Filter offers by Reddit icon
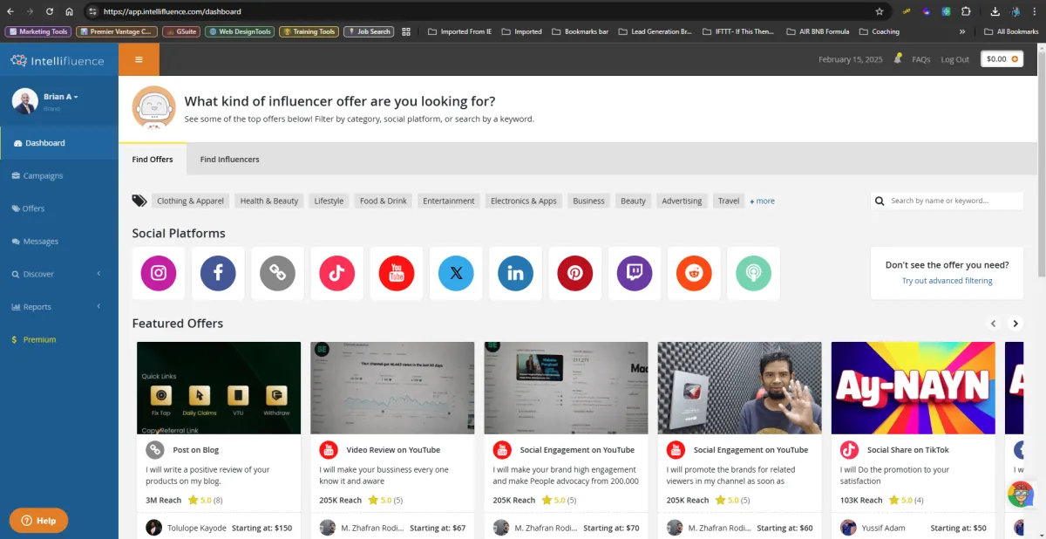Image resolution: width=1046 pixels, height=539 pixels. coord(694,273)
